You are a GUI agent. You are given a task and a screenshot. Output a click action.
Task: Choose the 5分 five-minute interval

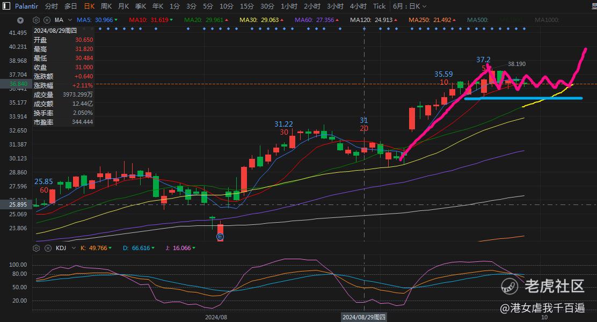208,6
